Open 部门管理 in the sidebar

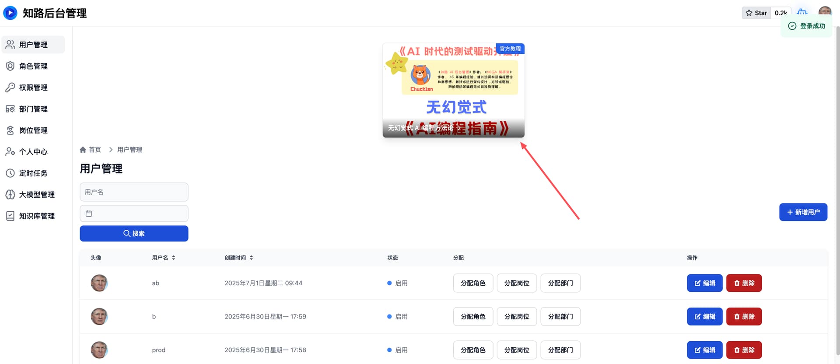(33, 109)
